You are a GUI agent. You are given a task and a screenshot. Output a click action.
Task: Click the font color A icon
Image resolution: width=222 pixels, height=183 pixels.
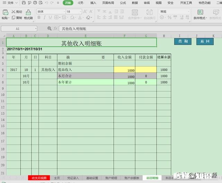point(80,17)
